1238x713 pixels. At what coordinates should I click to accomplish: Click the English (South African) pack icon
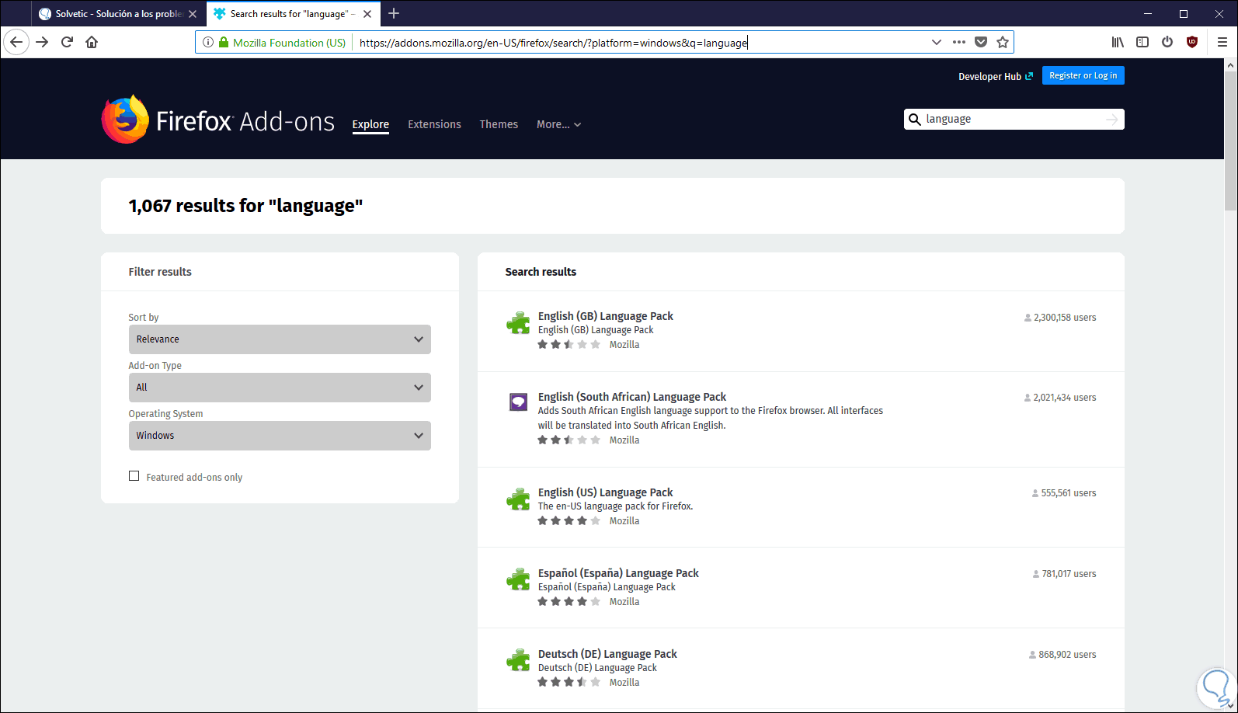[x=518, y=402]
